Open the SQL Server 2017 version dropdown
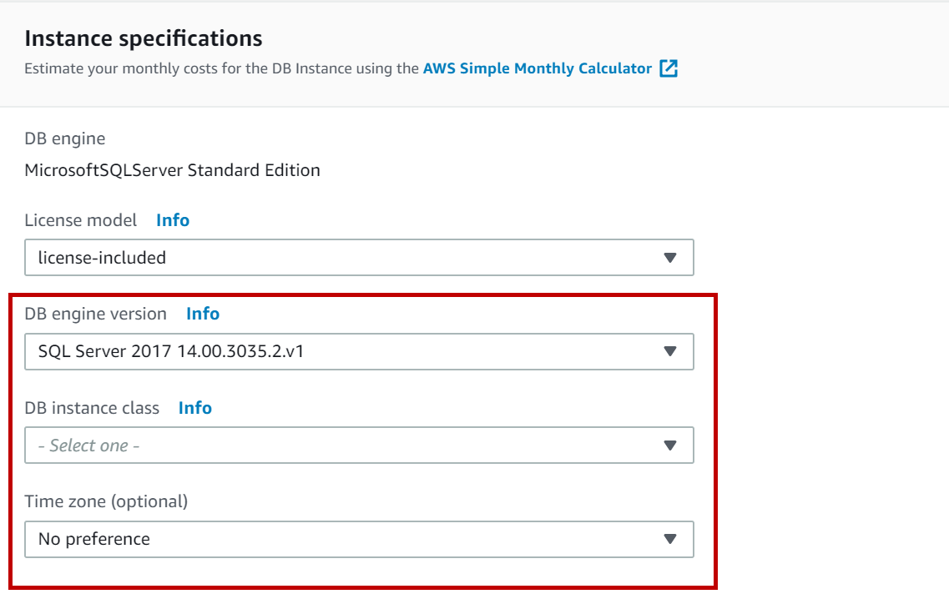Viewport: 949px width, 594px height. [x=351, y=351]
